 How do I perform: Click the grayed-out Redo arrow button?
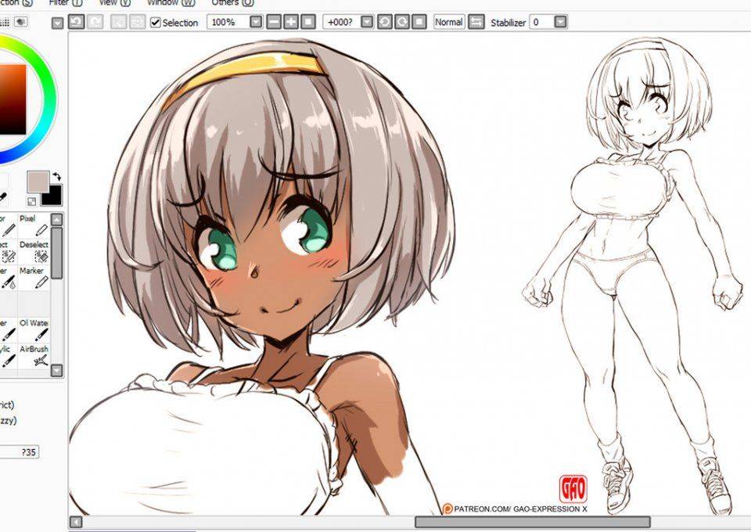tap(95, 22)
